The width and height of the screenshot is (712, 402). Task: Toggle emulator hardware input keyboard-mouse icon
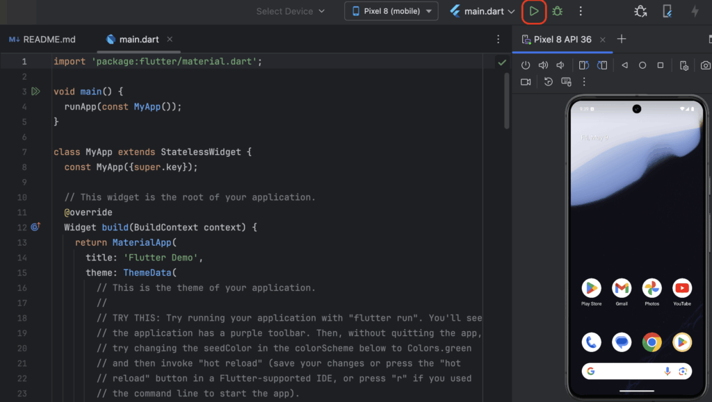pyautogui.click(x=566, y=81)
